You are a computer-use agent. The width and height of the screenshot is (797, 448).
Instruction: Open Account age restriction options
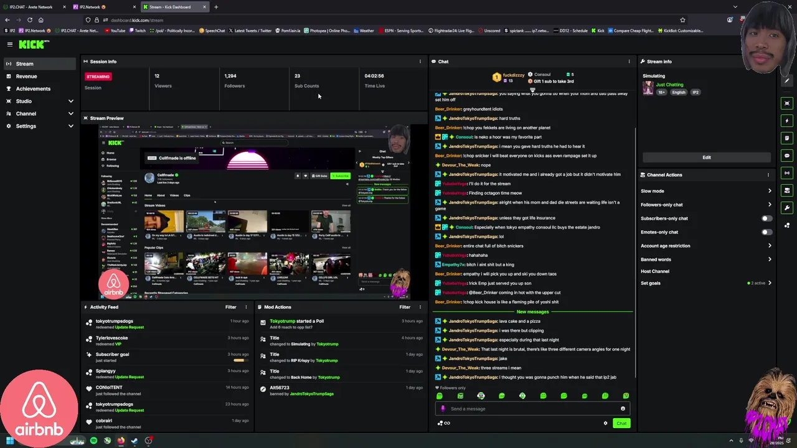click(x=706, y=246)
